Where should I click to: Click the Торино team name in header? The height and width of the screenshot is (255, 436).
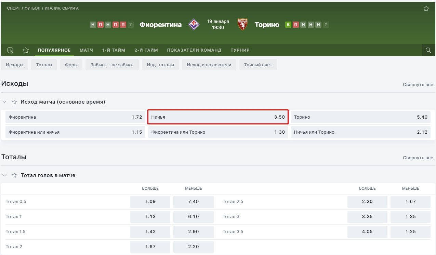pos(267,25)
